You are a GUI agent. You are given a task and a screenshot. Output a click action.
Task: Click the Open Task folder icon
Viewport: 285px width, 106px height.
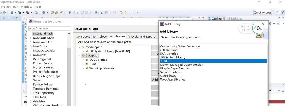tap(57, 12)
